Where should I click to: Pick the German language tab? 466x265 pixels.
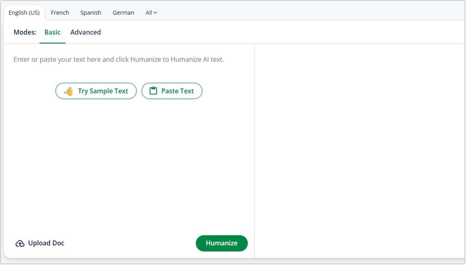[x=123, y=13]
